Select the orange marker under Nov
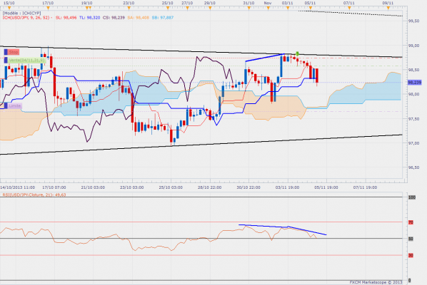Image resolution: width=427 pixels, height=285 pixels. click(268, 8)
